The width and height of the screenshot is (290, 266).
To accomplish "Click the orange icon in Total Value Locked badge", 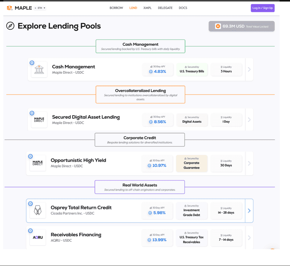I will click(x=218, y=26).
